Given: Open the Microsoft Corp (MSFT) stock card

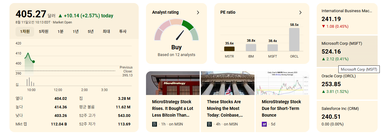Looking at the screenshot, I should (x=347, y=51).
